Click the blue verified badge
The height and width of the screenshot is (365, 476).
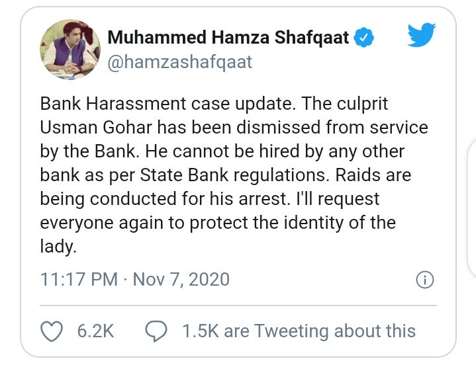pyautogui.click(x=363, y=39)
